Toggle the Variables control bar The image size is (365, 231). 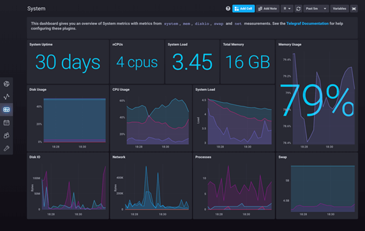(x=339, y=8)
